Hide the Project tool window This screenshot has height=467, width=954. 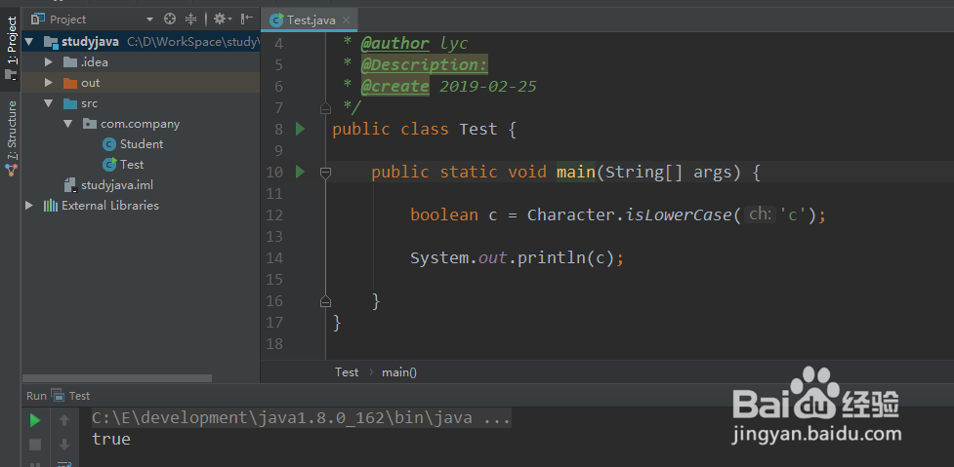[x=247, y=19]
